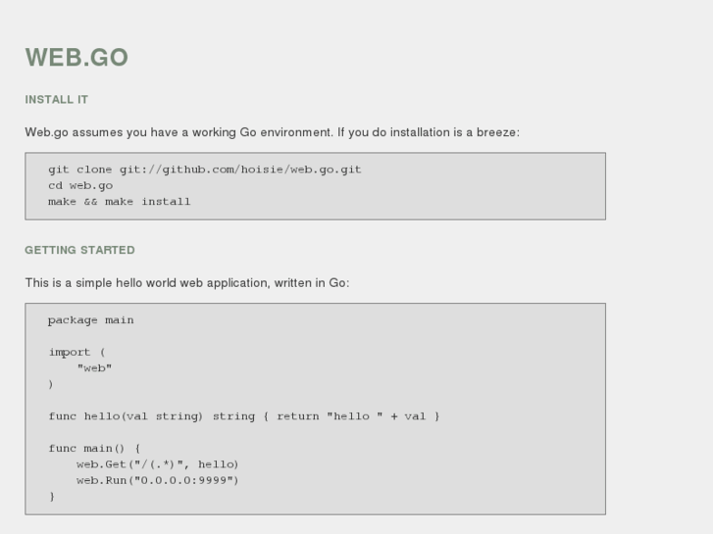
Task: Click the git clone command line
Action: point(204,170)
